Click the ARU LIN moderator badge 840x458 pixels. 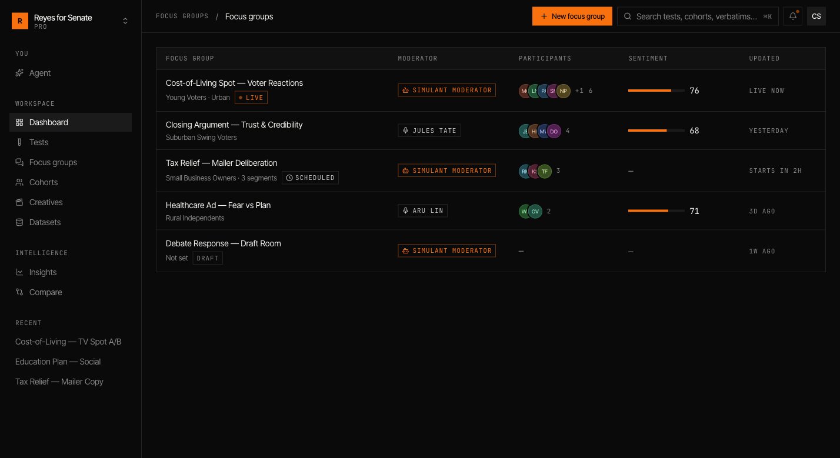[x=423, y=210]
